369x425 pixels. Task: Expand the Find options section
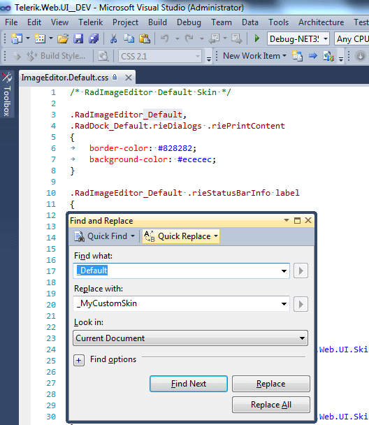point(78,361)
